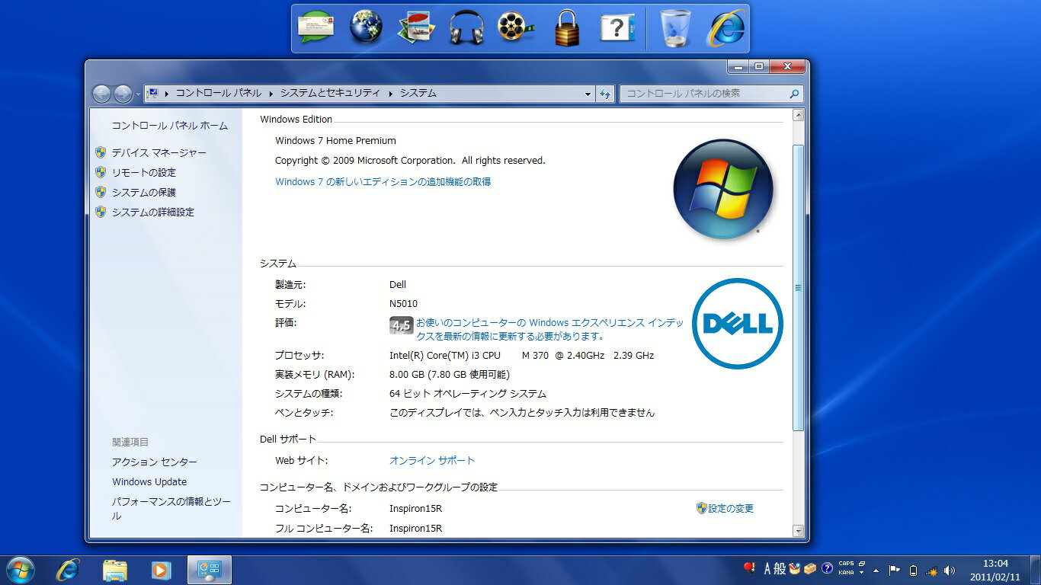Click the IME input mode A indicator
Viewport: 1041px width, 585px height.
click(x=767, y=569)
